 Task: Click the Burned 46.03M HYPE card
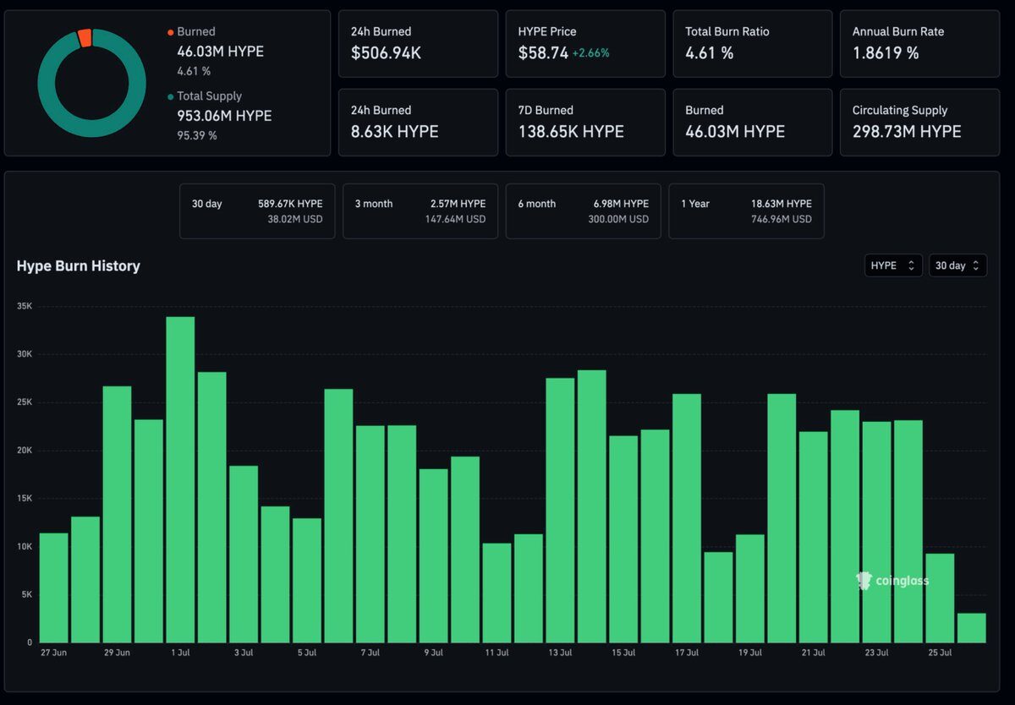753,123
